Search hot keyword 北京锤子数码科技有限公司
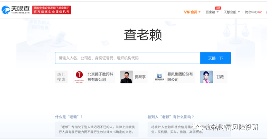The image size is (267, 139). point(100,77)
